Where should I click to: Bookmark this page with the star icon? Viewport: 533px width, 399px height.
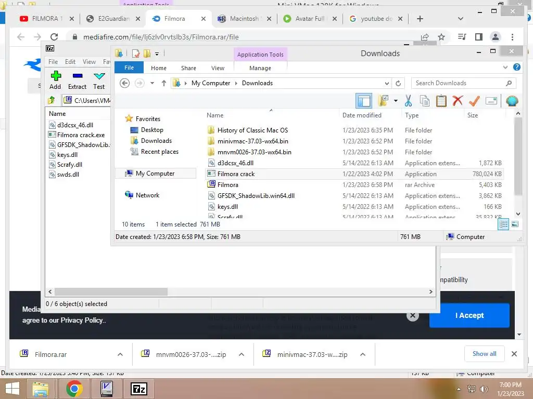[x=441, y=37]
